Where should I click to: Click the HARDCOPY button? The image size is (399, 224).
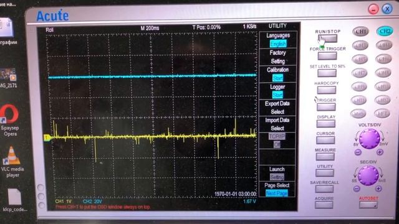click(x=327, y=90)
